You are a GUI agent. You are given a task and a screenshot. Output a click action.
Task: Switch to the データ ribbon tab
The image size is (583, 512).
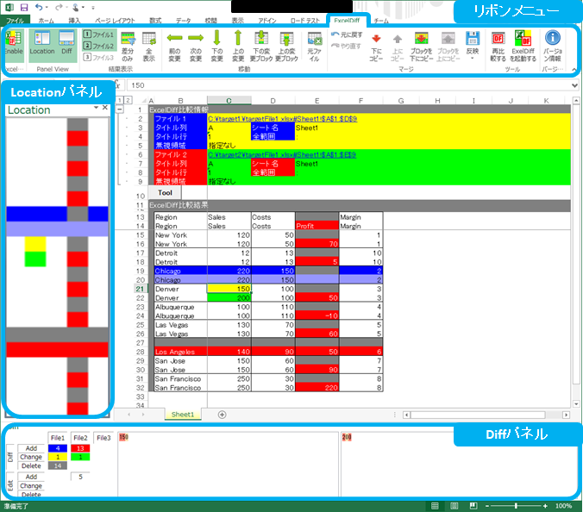pos(184,21)
